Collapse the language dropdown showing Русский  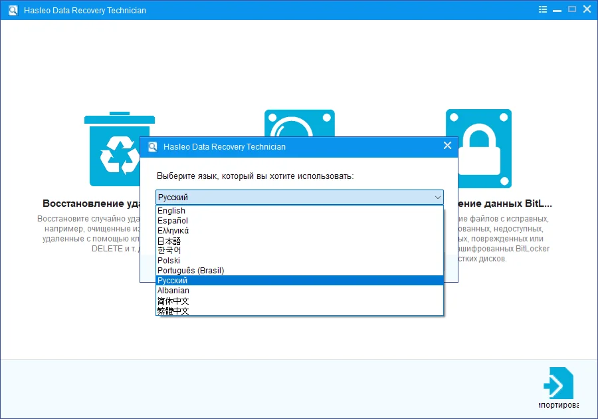tap(437, 198)
